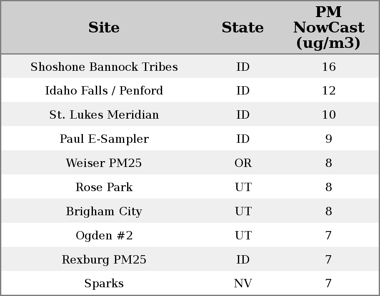This screenshot has height=296, width=380.
Task: Click the NV state cell for Sparks
Action: [243, 284]
